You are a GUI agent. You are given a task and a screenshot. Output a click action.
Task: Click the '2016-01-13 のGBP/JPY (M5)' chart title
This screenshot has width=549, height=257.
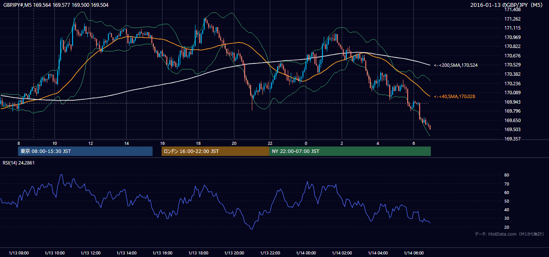pos(507,5)
